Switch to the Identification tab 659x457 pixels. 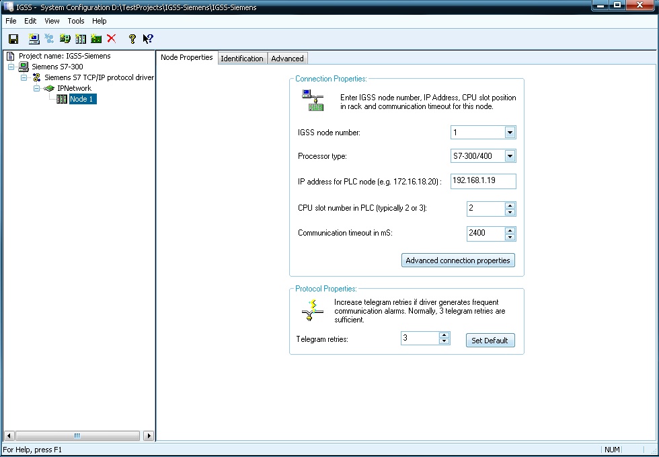[x=242, y=59]
